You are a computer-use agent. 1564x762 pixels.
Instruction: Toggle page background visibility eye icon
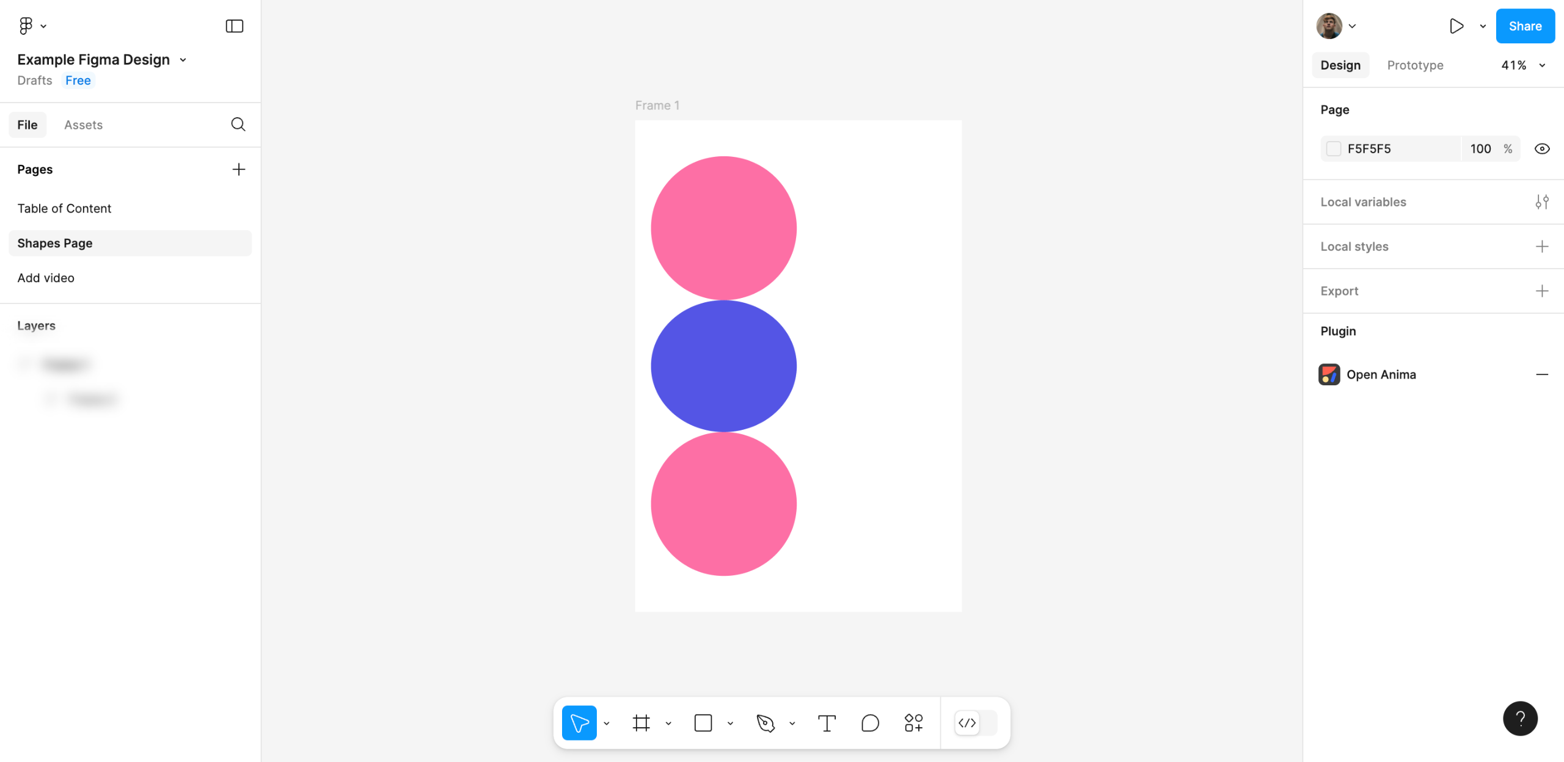pyautogui.click(x=1542, y=149)
